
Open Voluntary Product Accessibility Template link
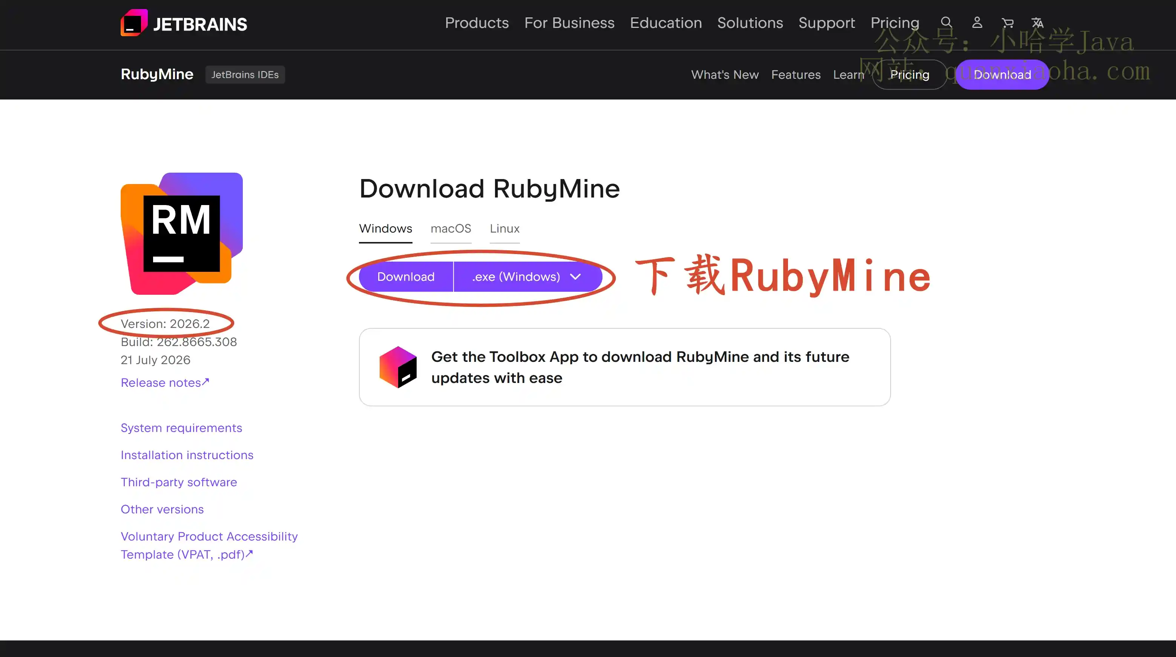coord(209,545)
